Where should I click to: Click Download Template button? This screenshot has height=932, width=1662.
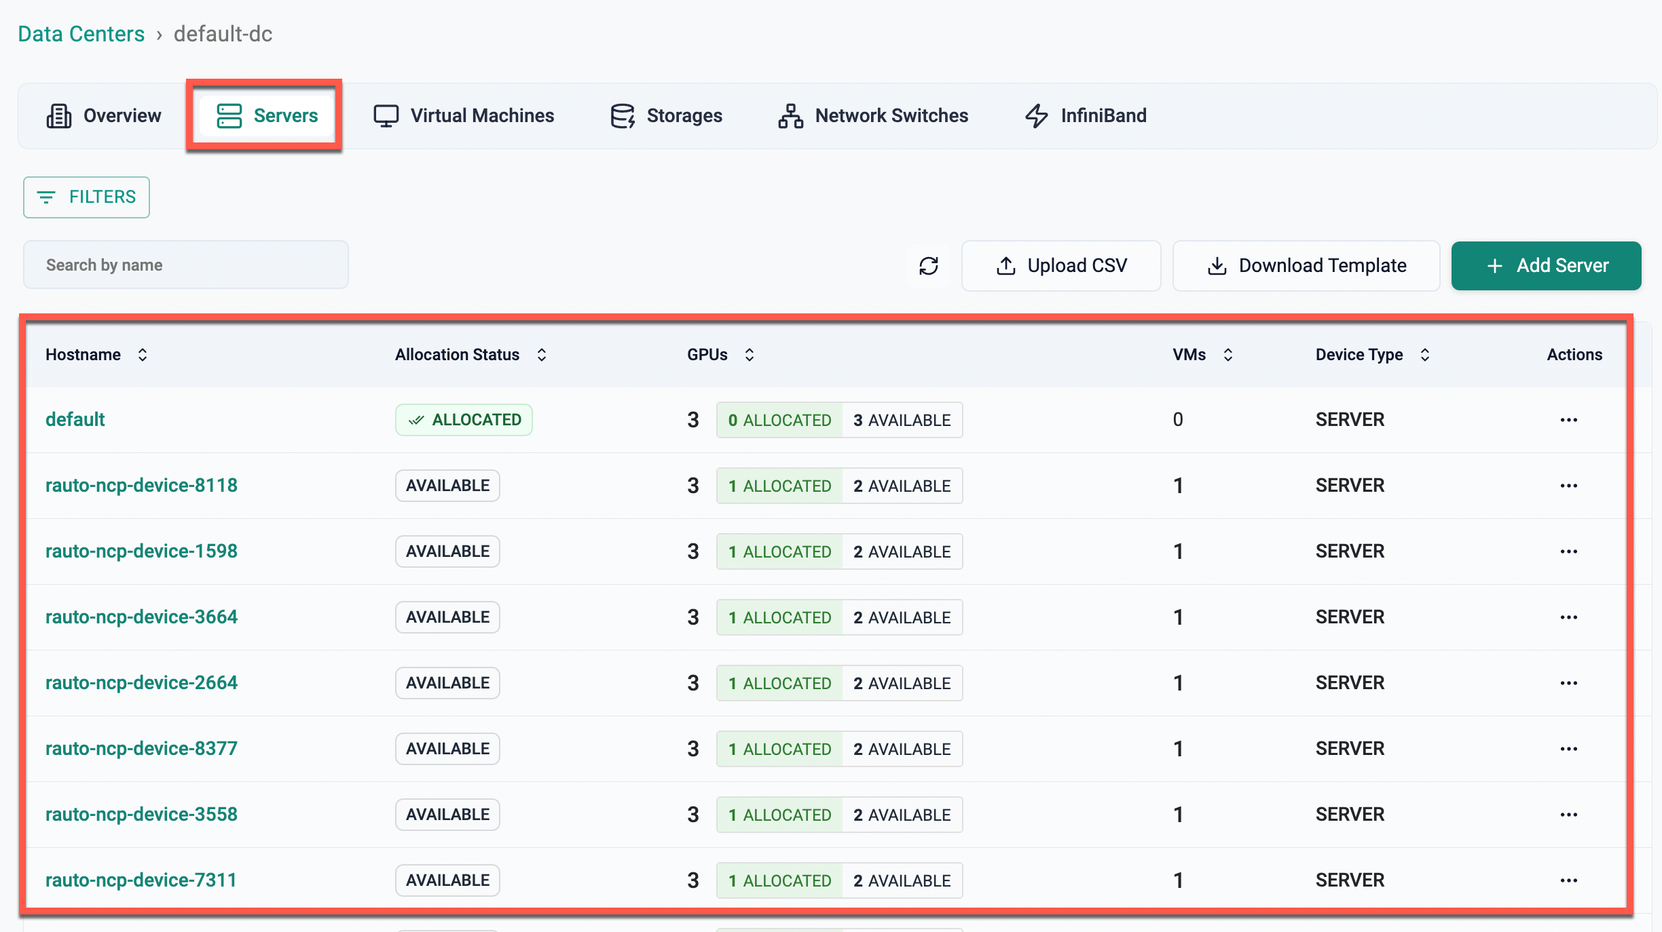(1306, 266)
